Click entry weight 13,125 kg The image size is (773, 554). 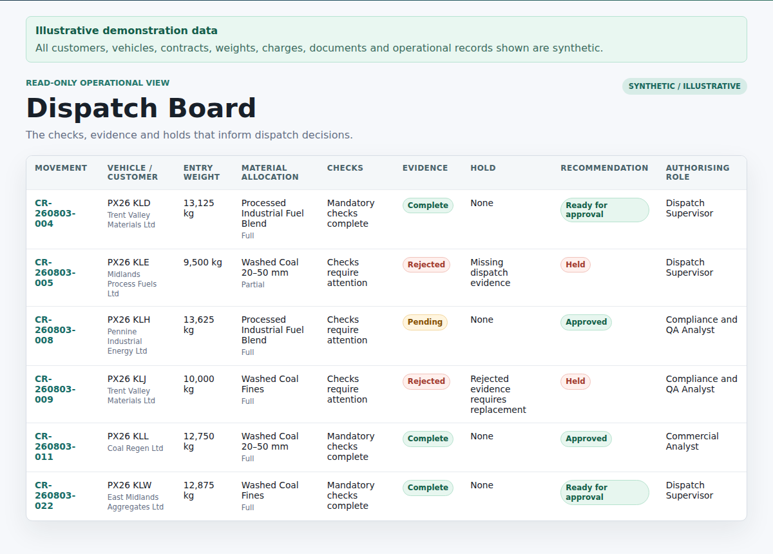pos(199,208)
